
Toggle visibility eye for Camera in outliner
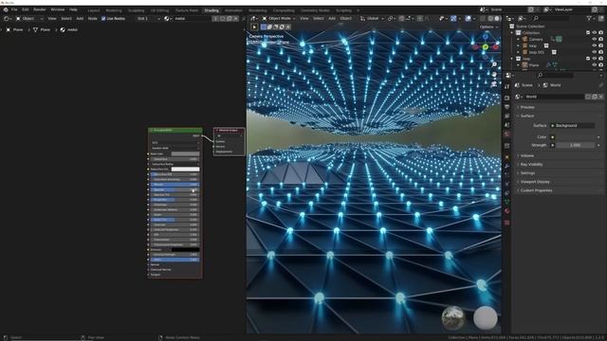click(x=595, y=39)
